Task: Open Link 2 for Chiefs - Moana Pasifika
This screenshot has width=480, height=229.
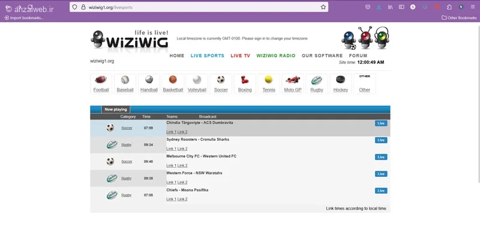Action: tap(182, 200)
